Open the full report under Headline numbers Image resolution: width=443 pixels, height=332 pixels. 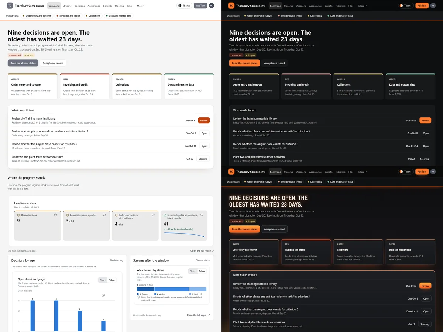[x=202, y=251]
